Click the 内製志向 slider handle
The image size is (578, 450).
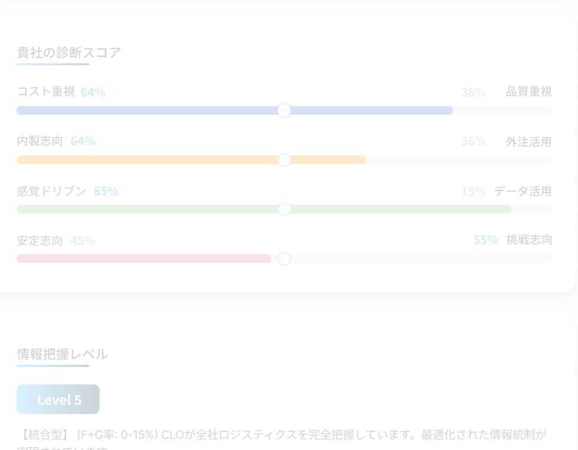pos(284,160)
